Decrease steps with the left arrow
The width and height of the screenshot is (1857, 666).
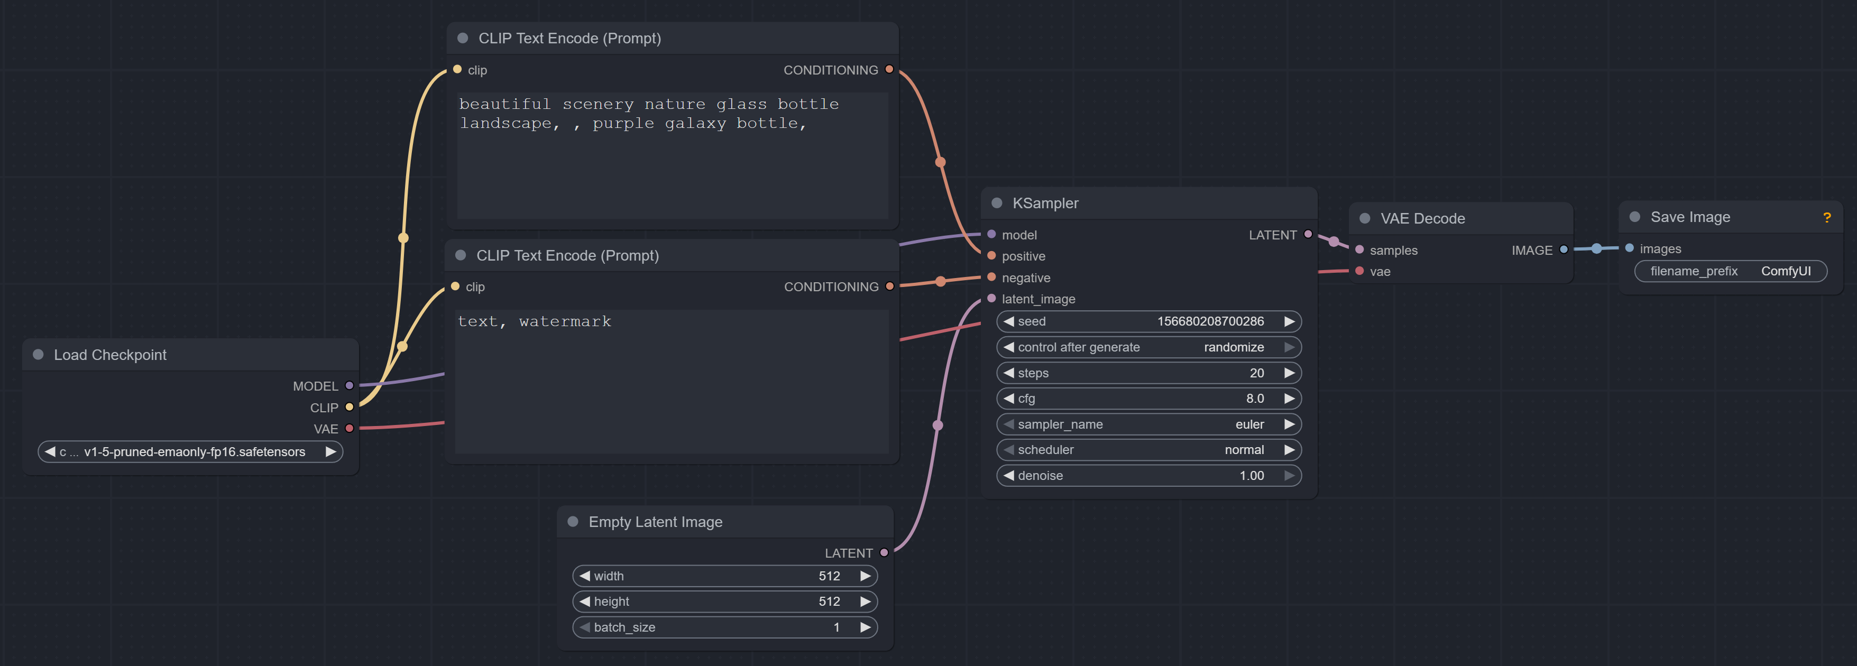(x=1008, y=373)
